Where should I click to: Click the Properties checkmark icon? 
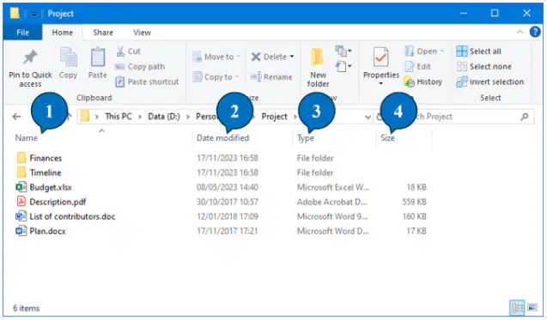tap(380, 57)
